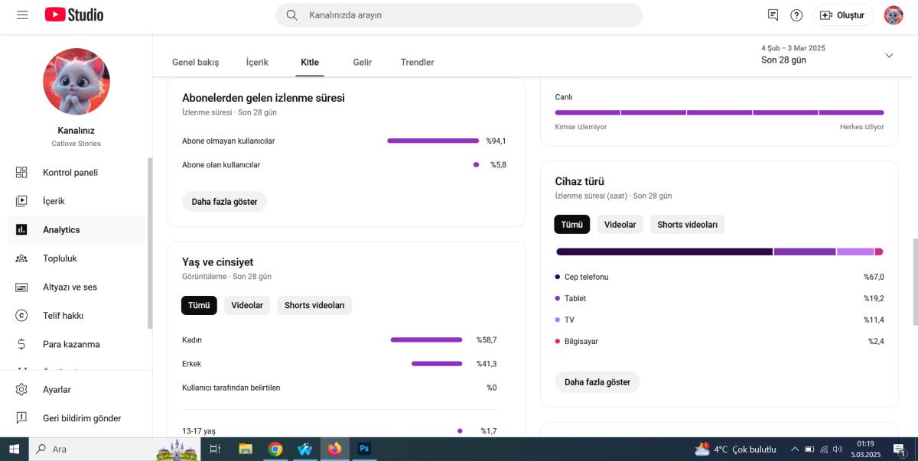
Task: Click the purple Tablet segment of device bar
Action: tap(805, 252)
